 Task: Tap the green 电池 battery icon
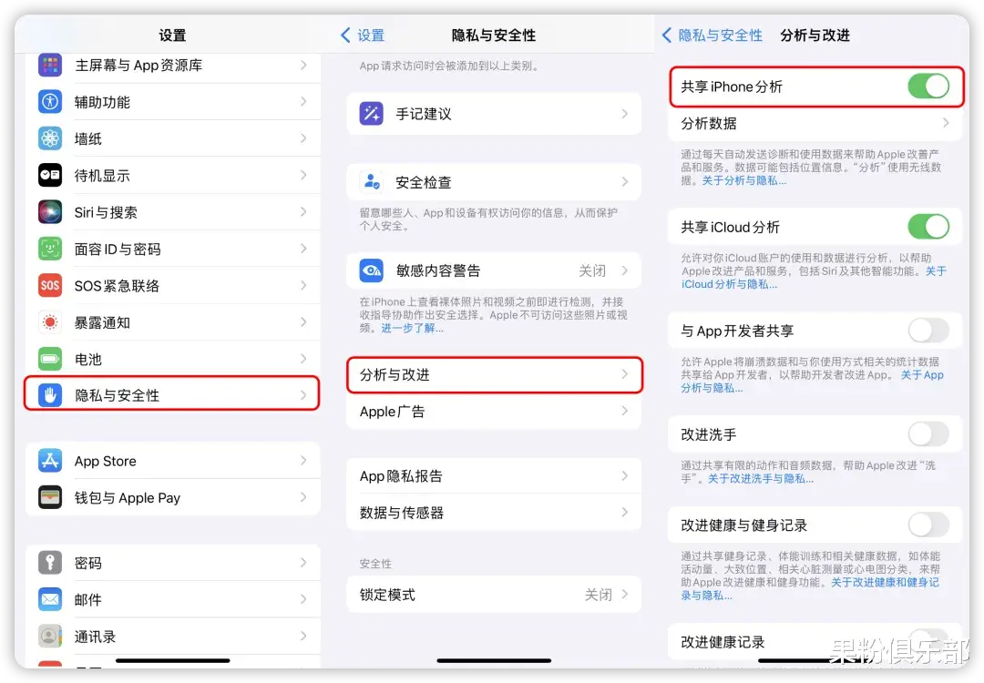50,359
